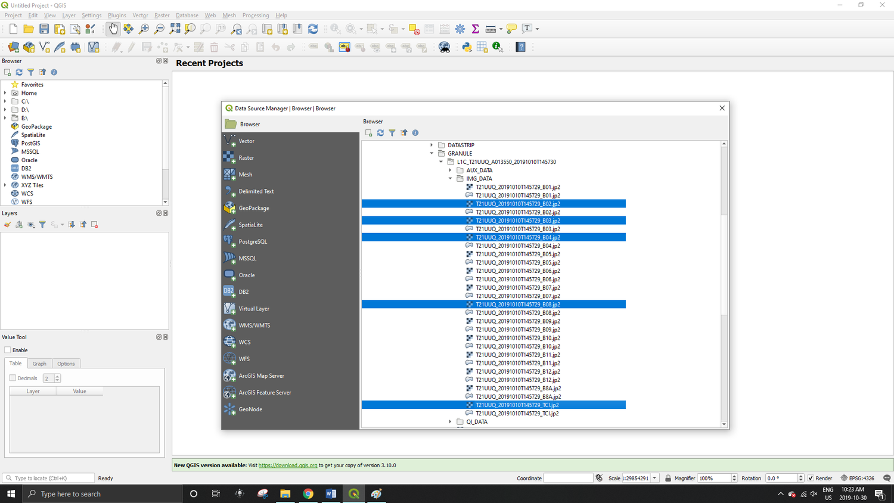Follow the download.qgis.org link
This screenshot has height=503, width=894.
coord(287,465)
